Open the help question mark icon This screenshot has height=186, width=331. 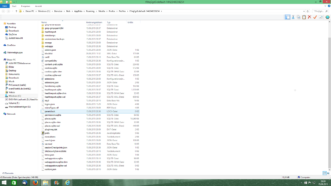tap(329, 6)
